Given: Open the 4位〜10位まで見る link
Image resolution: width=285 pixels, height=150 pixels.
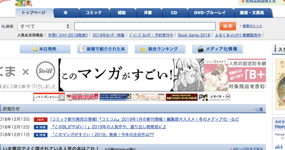Looking at the screenshot, I should tap(248, 149).
